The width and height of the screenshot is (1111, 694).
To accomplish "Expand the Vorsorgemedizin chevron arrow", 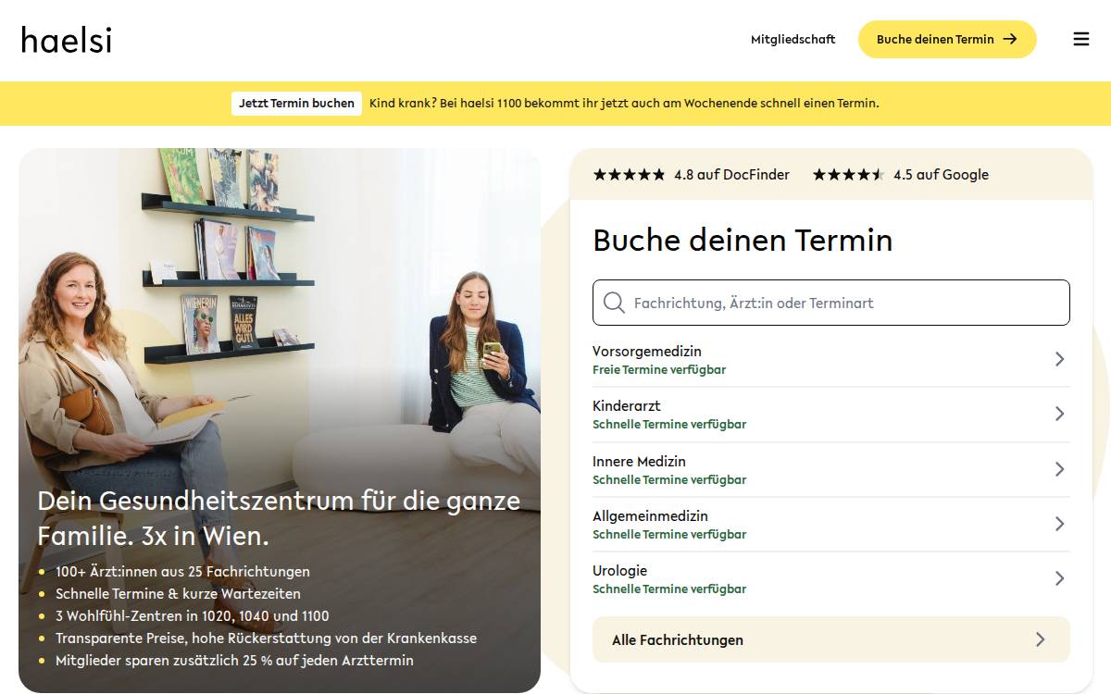I will point(1060,359).
